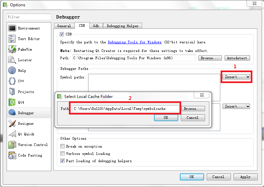This screenshot has height=187, width=264.
Task: Open the Designer settings icon
Action: point(12,123)
